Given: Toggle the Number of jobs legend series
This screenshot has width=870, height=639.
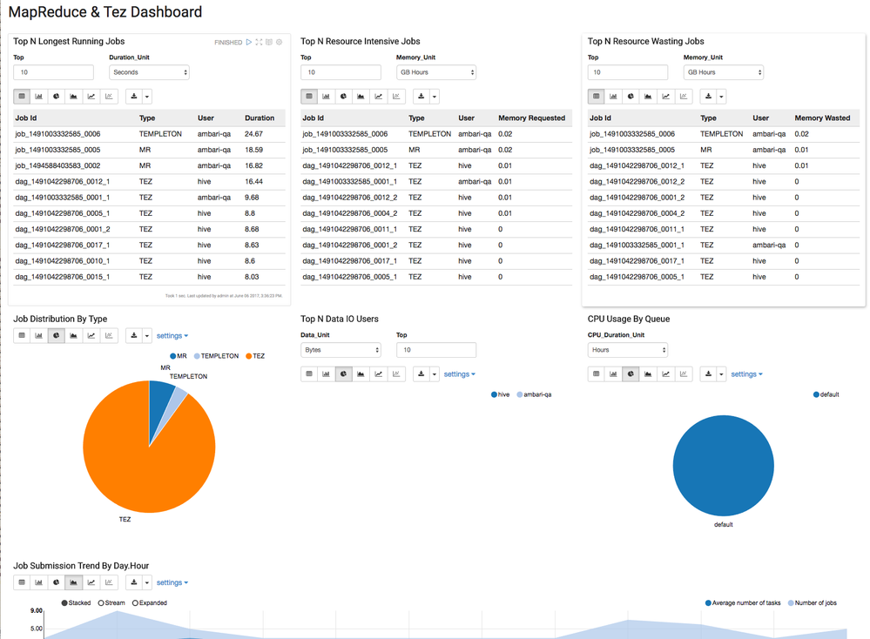Looking at the screenshot, I should (x=813, y=603).
